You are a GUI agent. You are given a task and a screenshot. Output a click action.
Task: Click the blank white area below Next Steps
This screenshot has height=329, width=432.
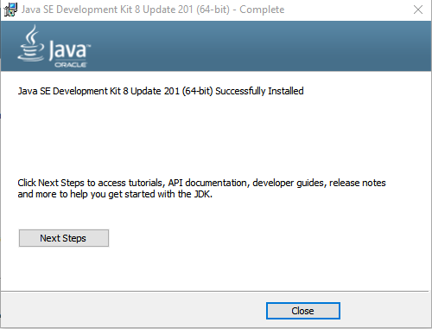tap(201, 268)
